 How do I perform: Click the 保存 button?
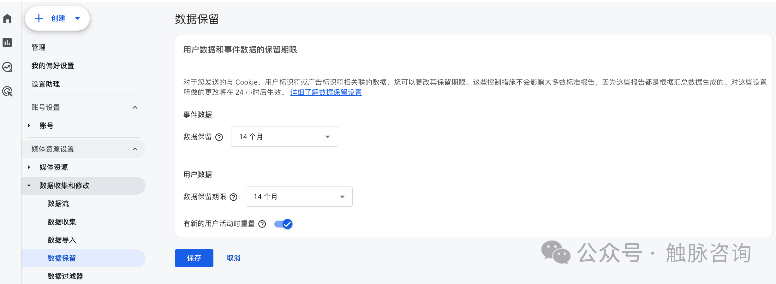tap(194, 258)
